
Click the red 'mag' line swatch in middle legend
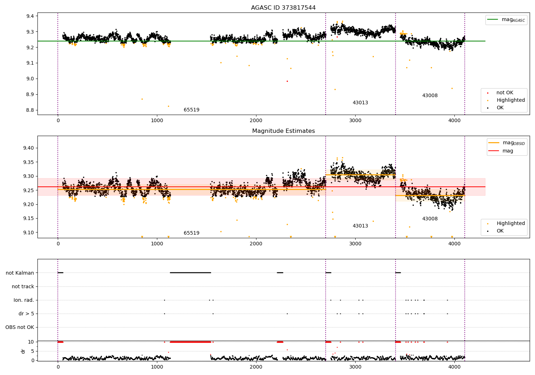tap(494, 151)
